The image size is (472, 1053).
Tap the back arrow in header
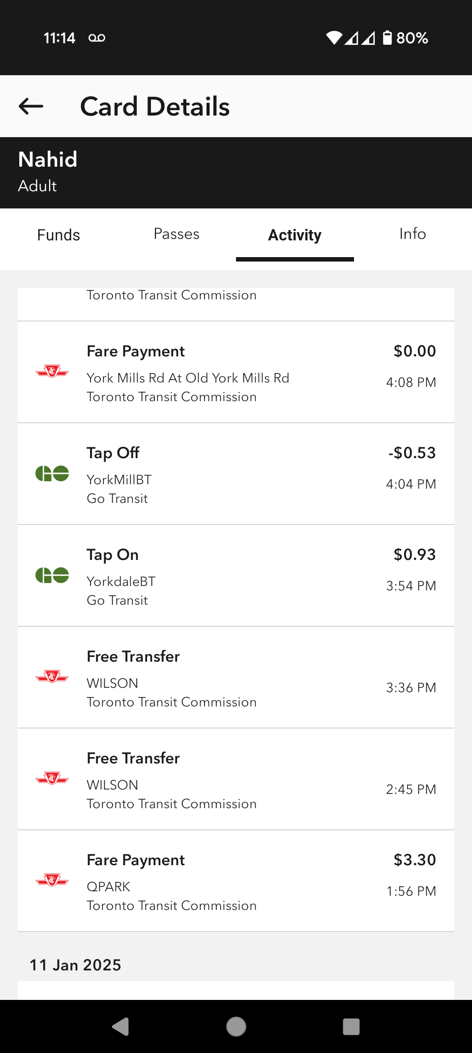[31, 106]
